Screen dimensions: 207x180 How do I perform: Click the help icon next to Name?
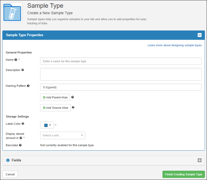(16, 60)
